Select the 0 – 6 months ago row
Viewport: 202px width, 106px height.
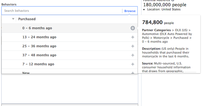(x=70, y=28)
